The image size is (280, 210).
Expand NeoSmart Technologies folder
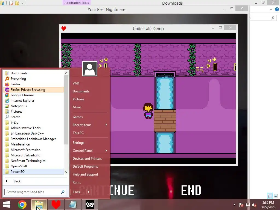tap(34, 161)
